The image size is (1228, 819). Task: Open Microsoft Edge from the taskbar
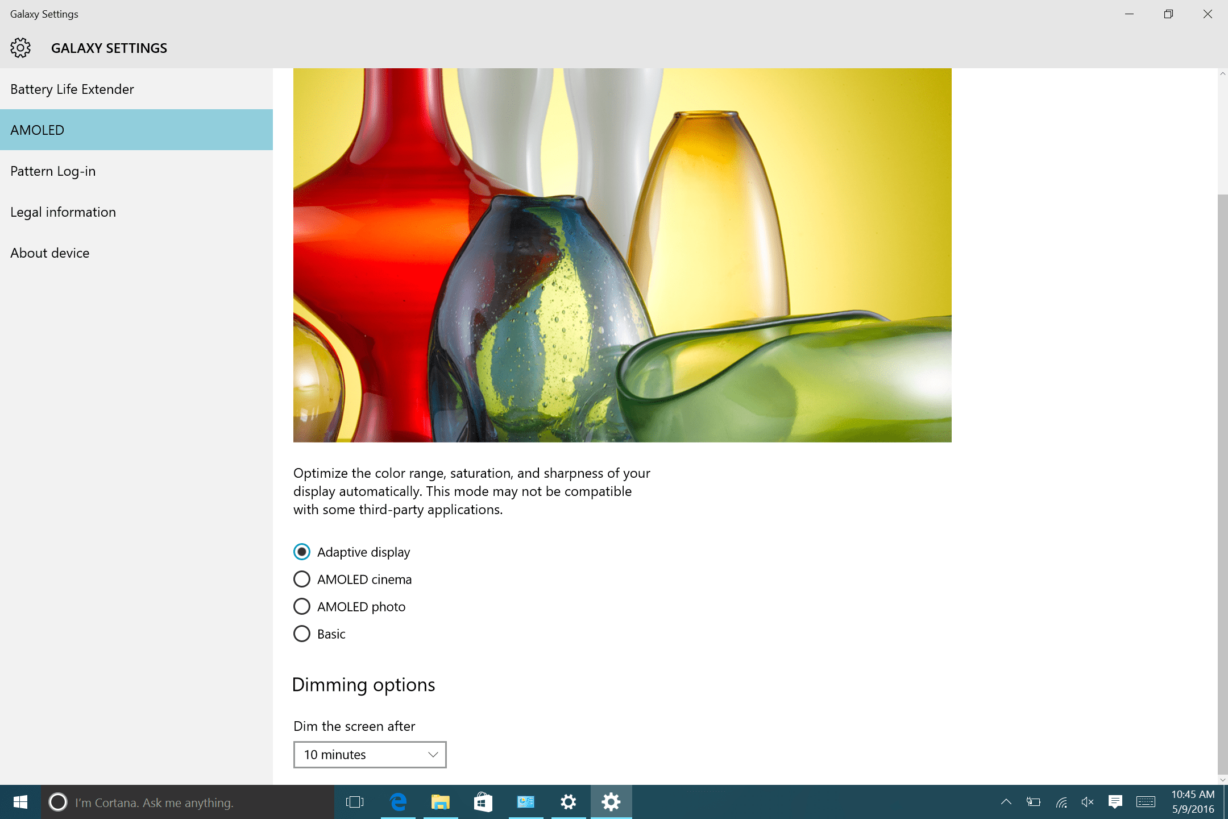click(398, 802)
